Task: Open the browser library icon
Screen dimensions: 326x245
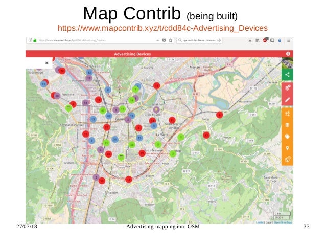Action: pos(258,40)
